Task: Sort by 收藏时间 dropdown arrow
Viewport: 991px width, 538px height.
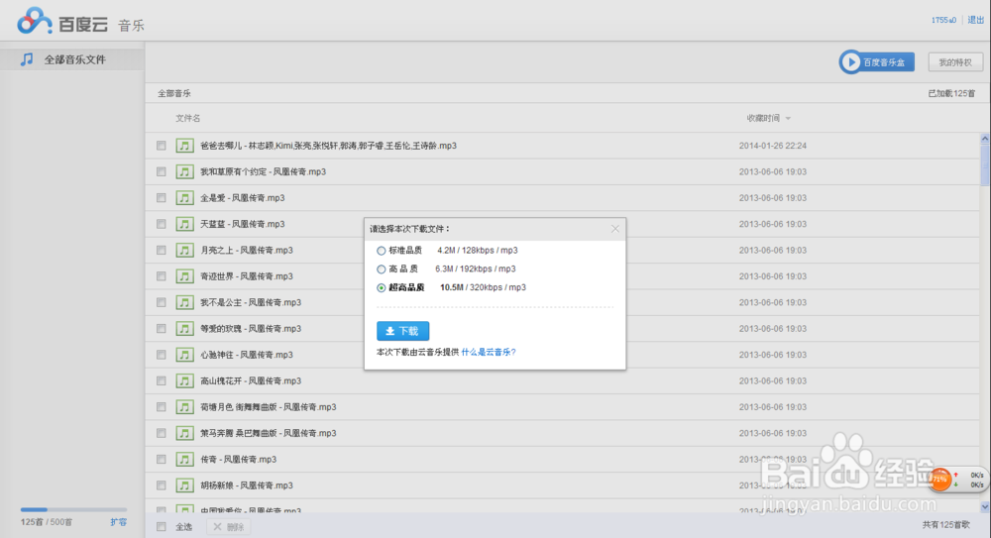Action: 788,118
